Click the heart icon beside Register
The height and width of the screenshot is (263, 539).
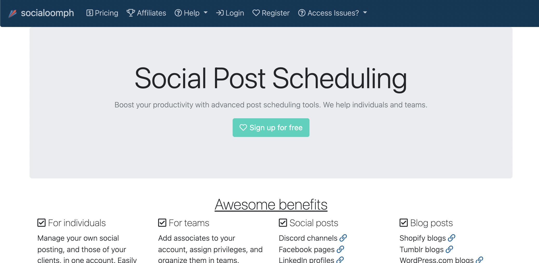click(256, 12)
